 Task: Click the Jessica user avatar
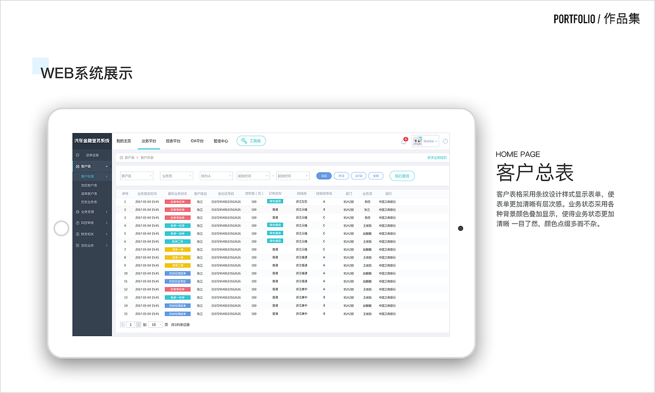pyautogui.click(x=418, y=141)
